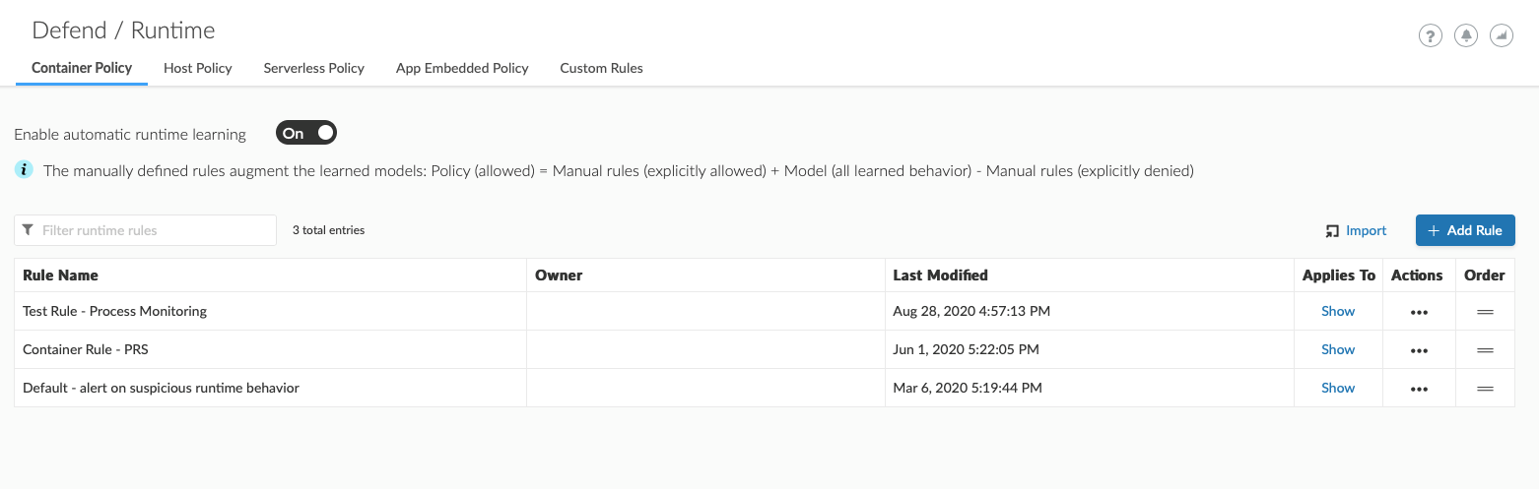Open the Serverless Policy tab

[314, 68]
